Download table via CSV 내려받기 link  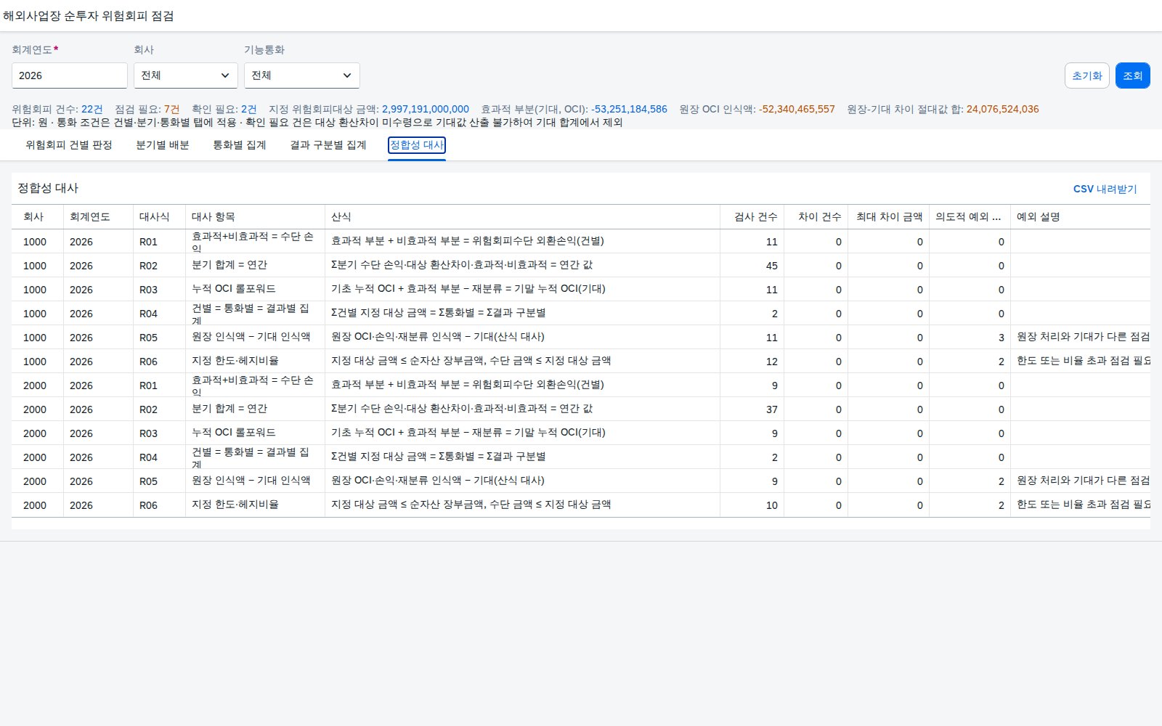(x=1105, y=189)
